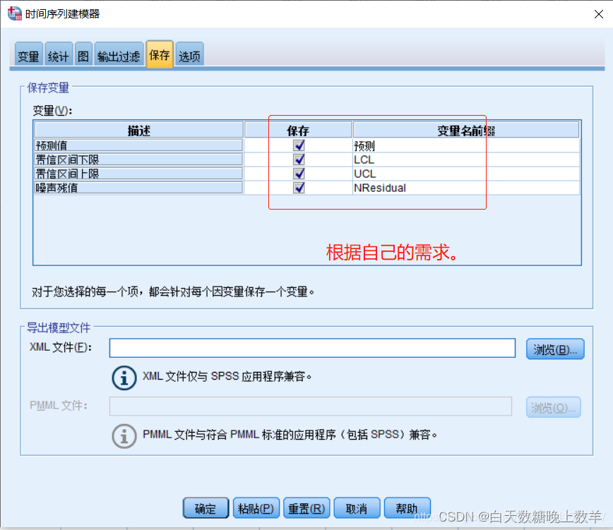Reset the dialog with 重置(R)
613x530 pixels.
coord(306,508)
